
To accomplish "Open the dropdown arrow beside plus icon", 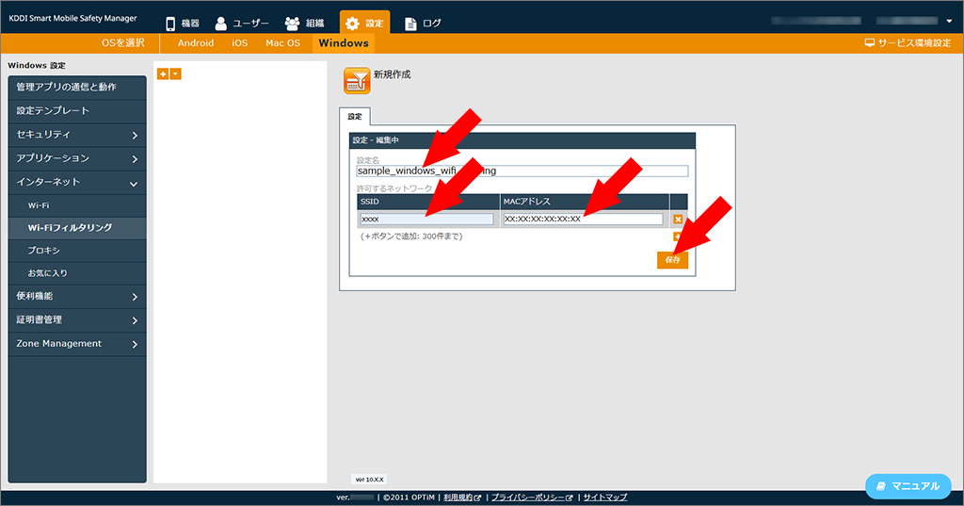I will point(176,73).
